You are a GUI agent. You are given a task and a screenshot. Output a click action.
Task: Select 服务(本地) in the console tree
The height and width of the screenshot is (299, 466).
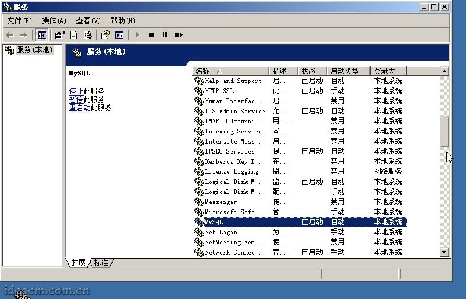pyautogui.click(x=33, y=50)
